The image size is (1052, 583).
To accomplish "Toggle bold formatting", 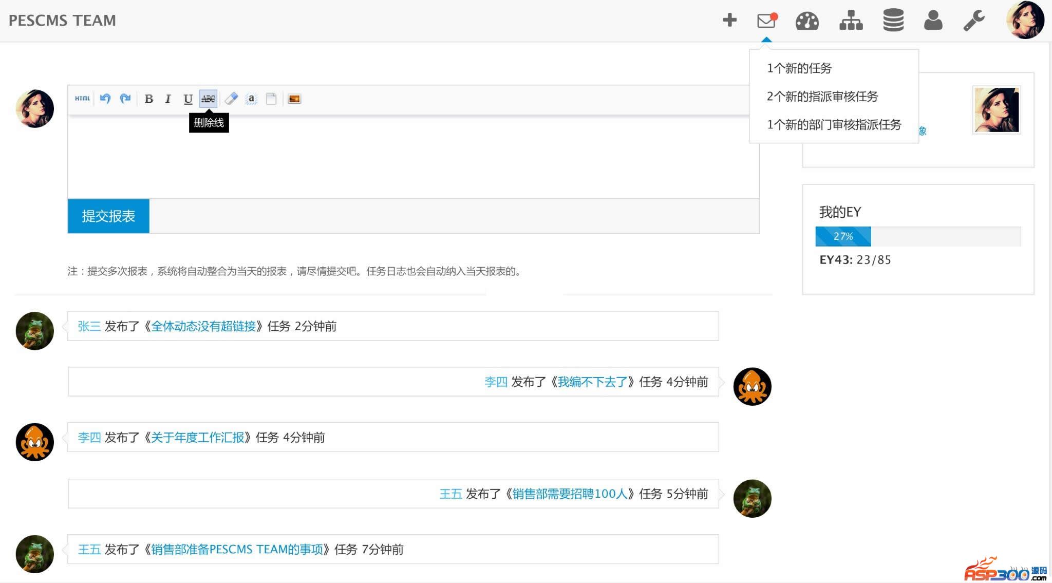I will pos(148,99).
